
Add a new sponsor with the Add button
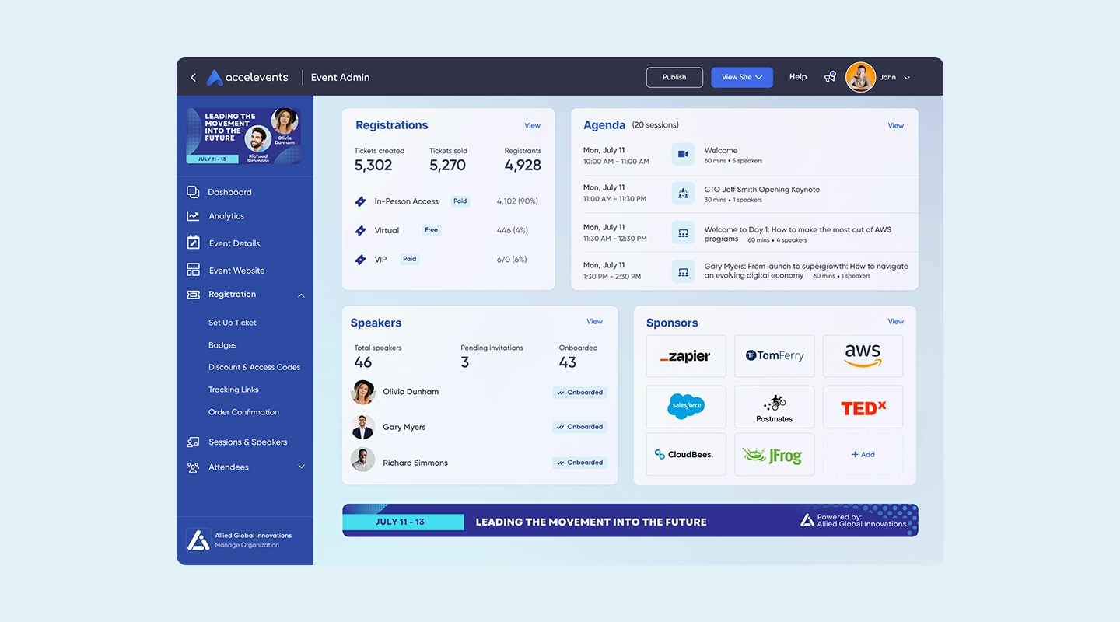pyautogui.click(x=863, y=454)
